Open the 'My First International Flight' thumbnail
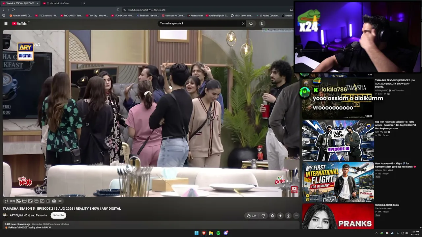This screenshot has height=237, width=422. click(338, 182)
